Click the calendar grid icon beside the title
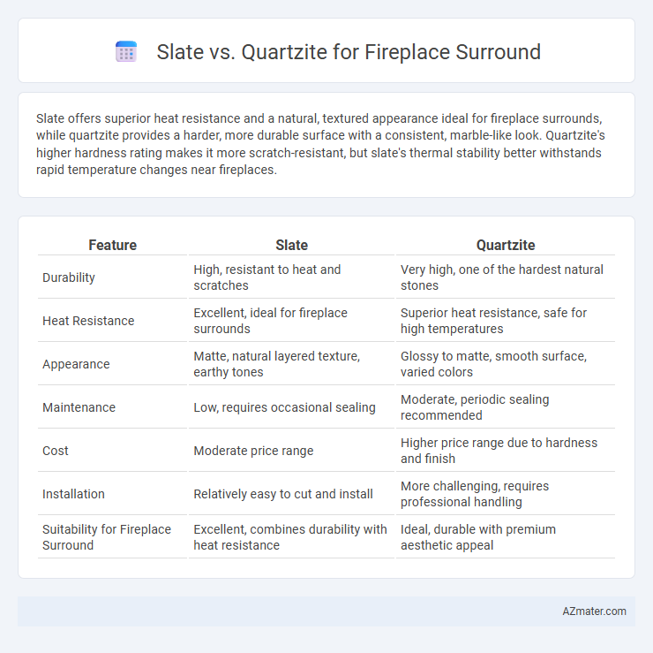653x653 pixels. tap(126, 52)
